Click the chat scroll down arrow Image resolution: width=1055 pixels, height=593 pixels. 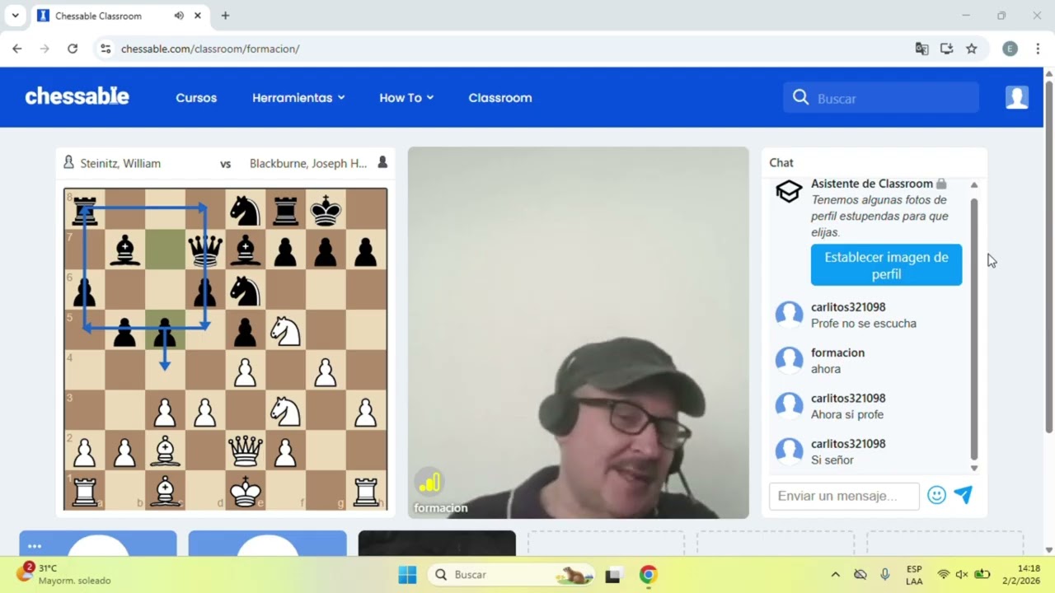point(974,468)
